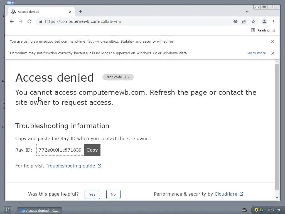Dismiss the no-sandbox warning bar
285x214 pixels.
pos(273,42)
